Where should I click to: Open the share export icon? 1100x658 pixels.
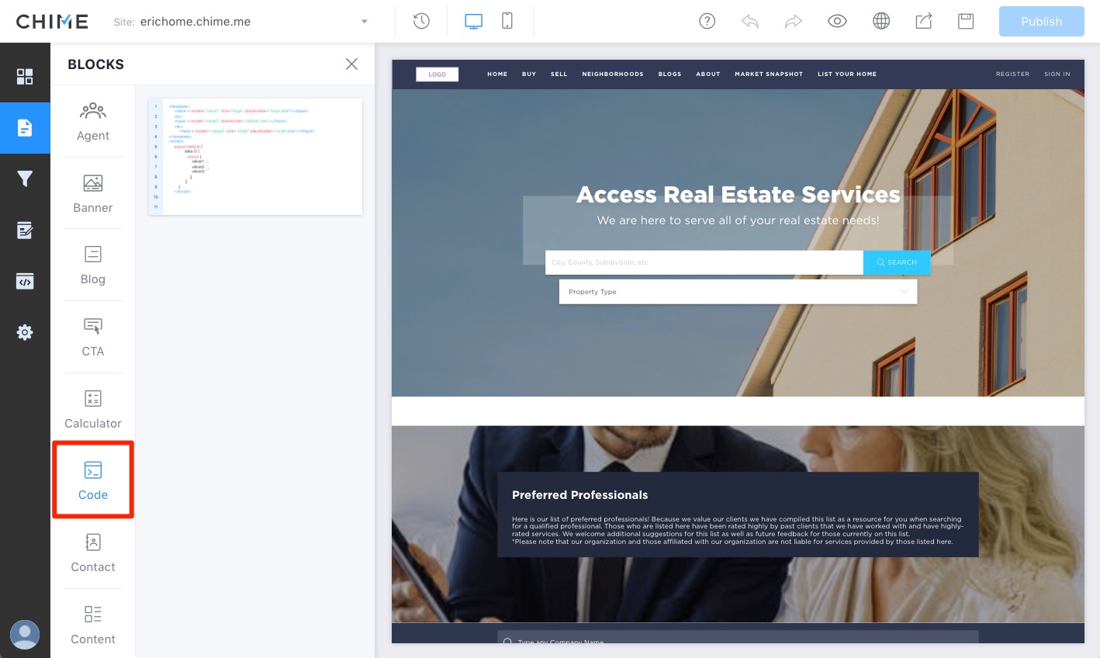pos(924,21)
